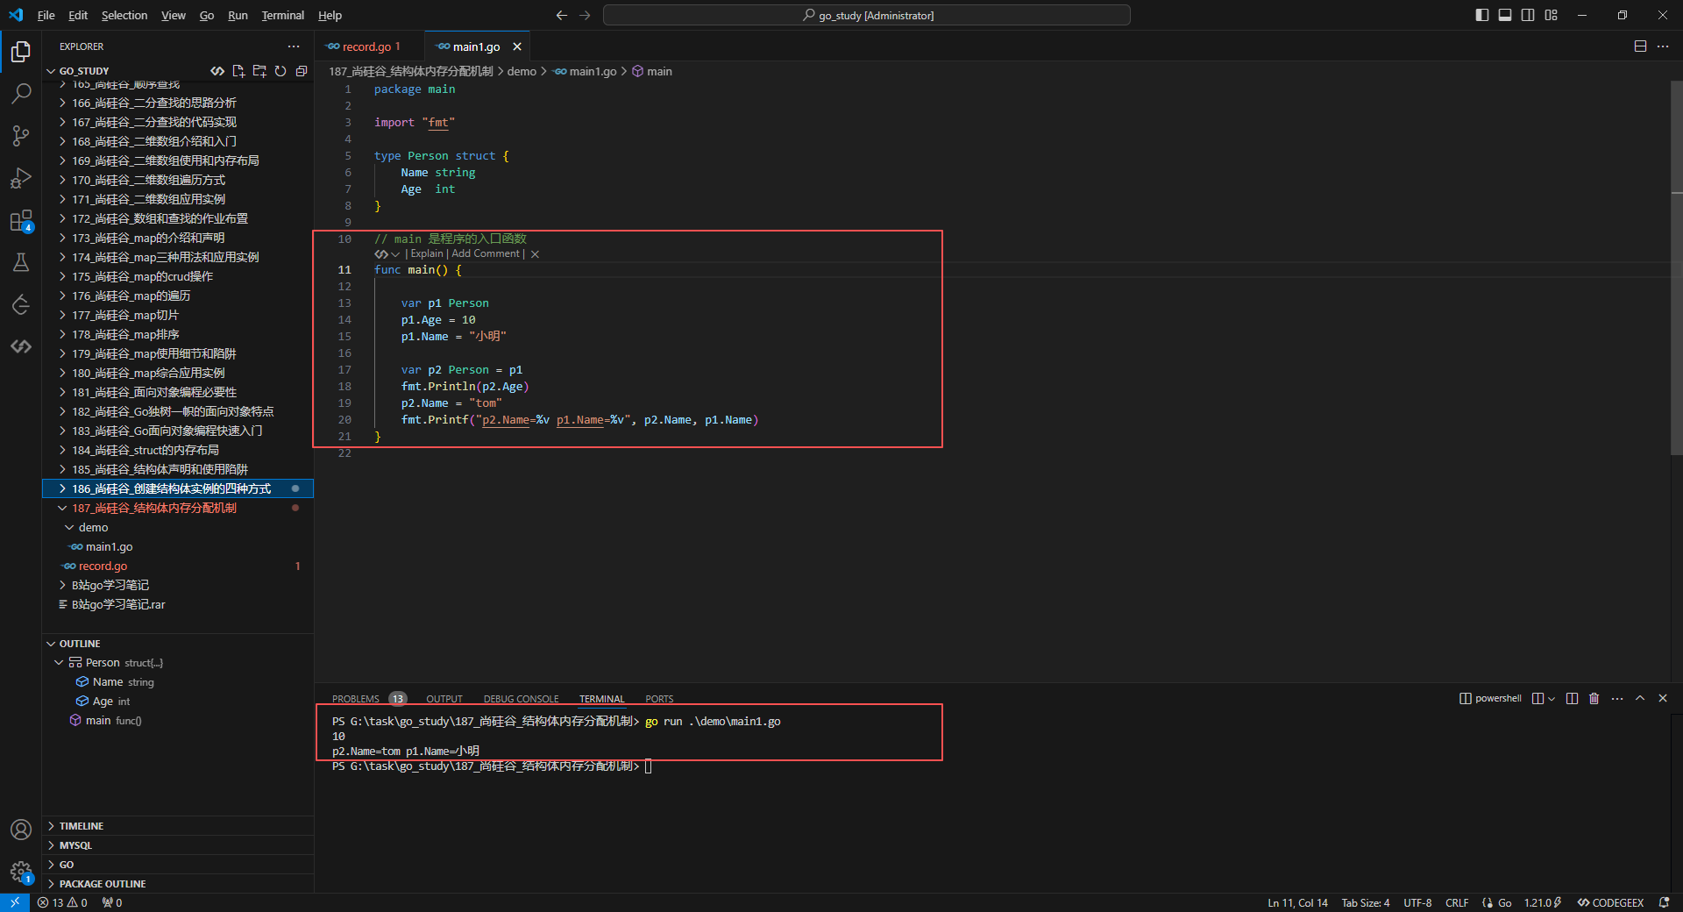The height and width of the screenshot is (912, 1683).
Task: Click New Folder icon in Explorer header
Action: click(259, 71)
